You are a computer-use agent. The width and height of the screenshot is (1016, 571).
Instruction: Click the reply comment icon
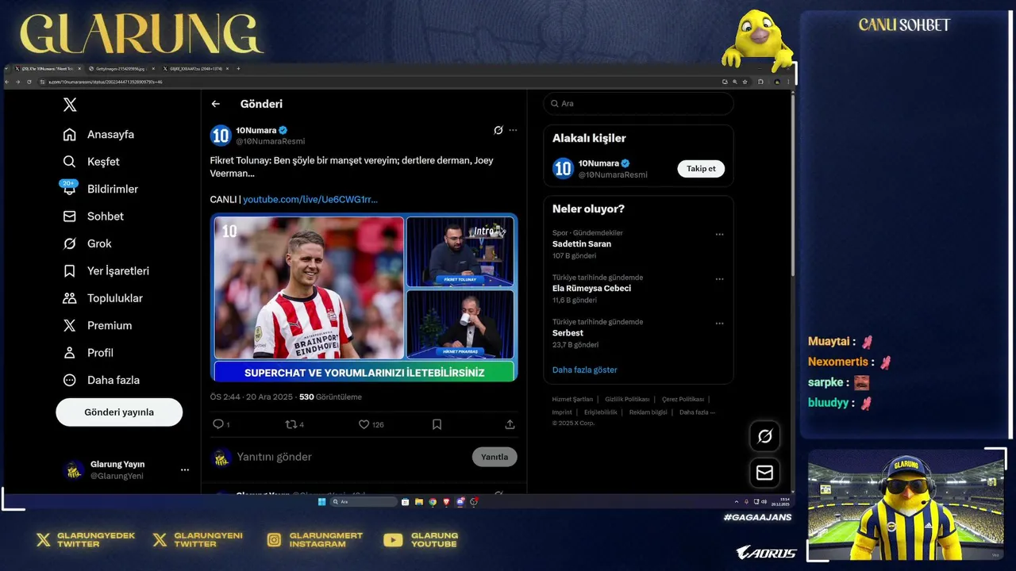218,424
